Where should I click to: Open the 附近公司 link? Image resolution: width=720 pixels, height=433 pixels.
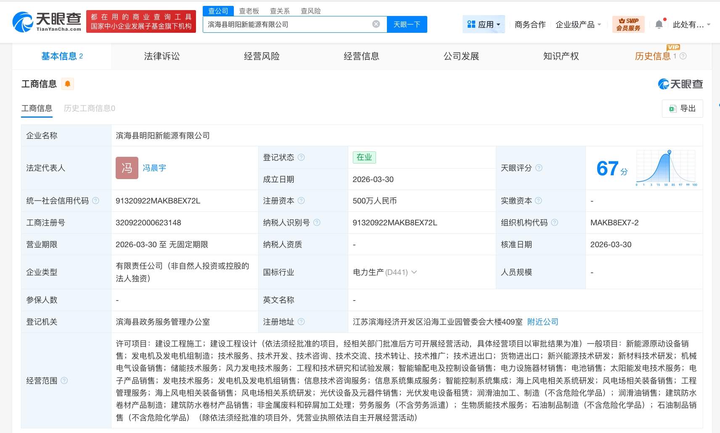point(543,322)
